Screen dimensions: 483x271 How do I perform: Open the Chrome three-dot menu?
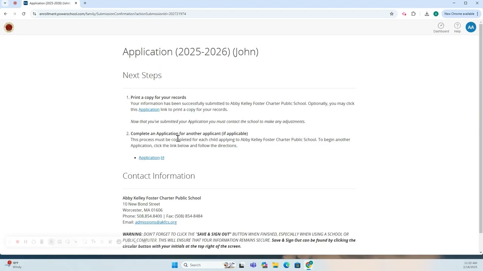[x=477, y=14]
